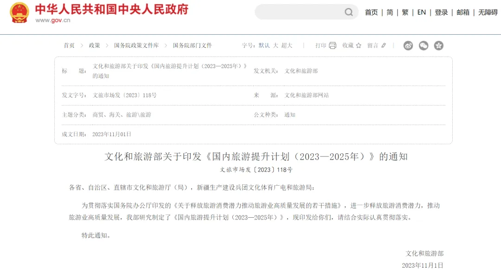Click the 文化和旅游部 signature line
The height and width of the screenshot is (270, 501).
(x=424, y=253)
